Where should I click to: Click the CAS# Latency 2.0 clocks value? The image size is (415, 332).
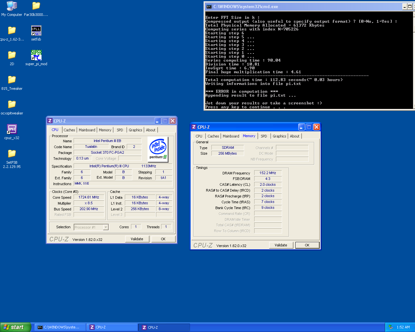coord(268,184)
